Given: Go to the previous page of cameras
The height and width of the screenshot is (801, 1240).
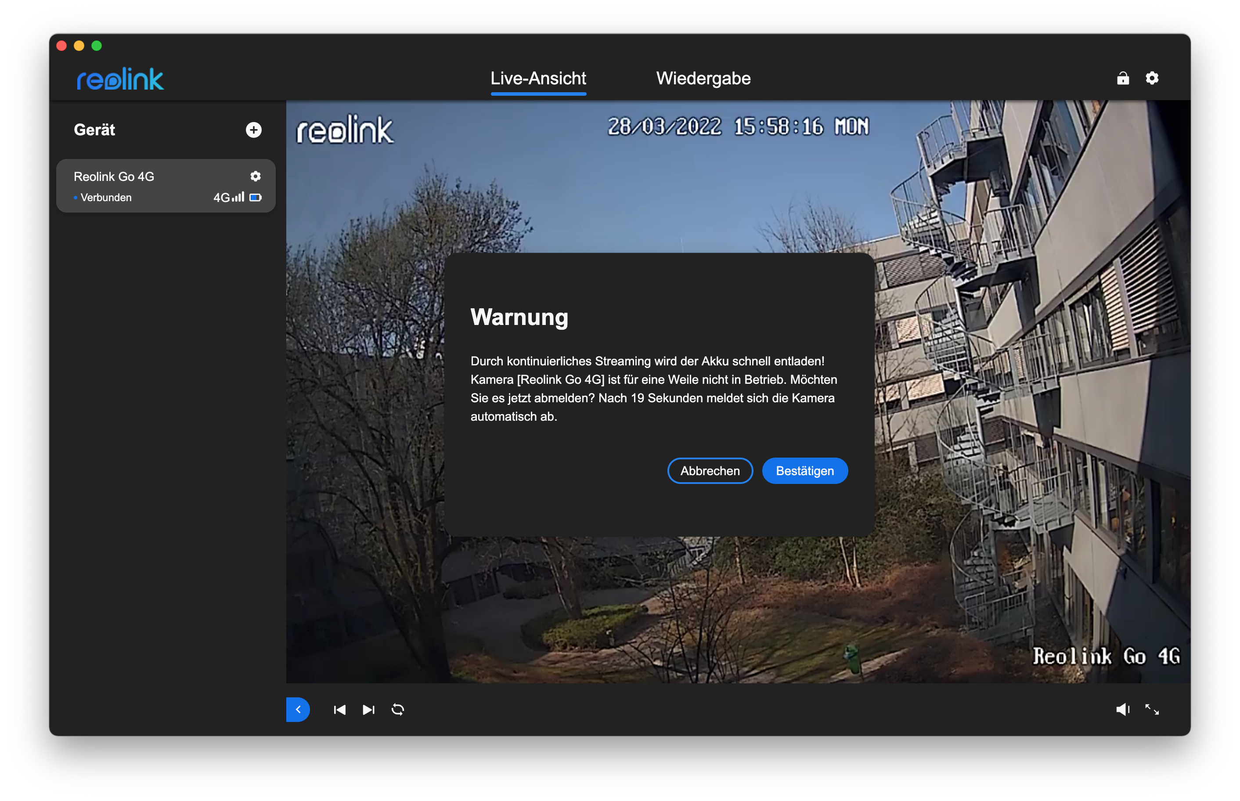Looking at the screenshot, I should 339,710.
